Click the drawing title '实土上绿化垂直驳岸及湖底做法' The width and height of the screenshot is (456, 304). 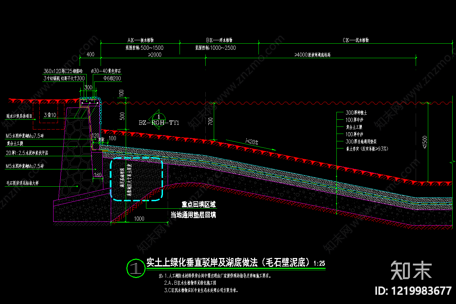click(202, 262)
